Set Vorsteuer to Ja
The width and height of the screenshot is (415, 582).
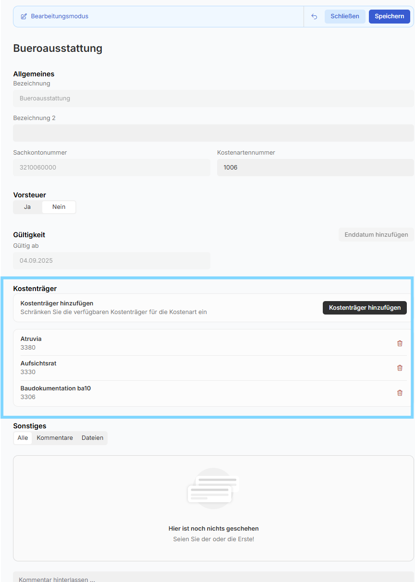point(27,207)
